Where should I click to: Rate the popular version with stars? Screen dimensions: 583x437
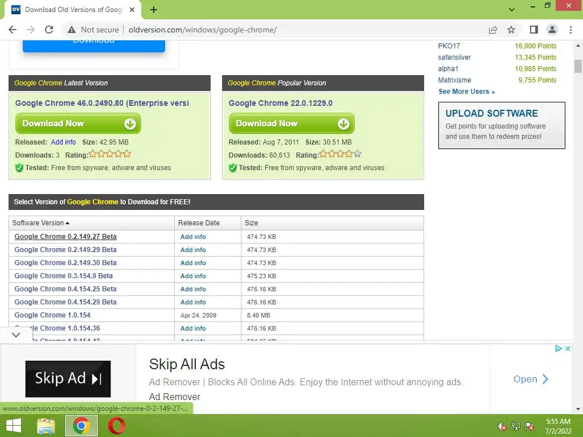(340, 154)
